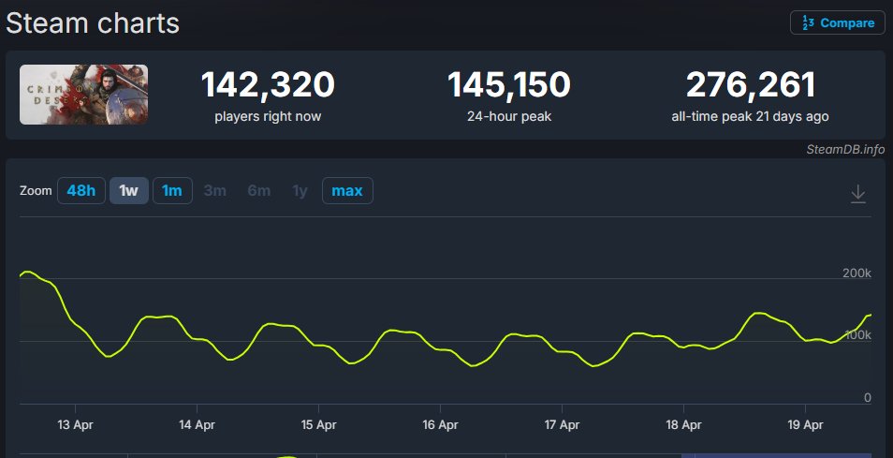Image resolution: width=893 pixels, height=458 pixels.
Task: Click the 'all-time peak 21 days ago' caption
Action: pos(750,117)
